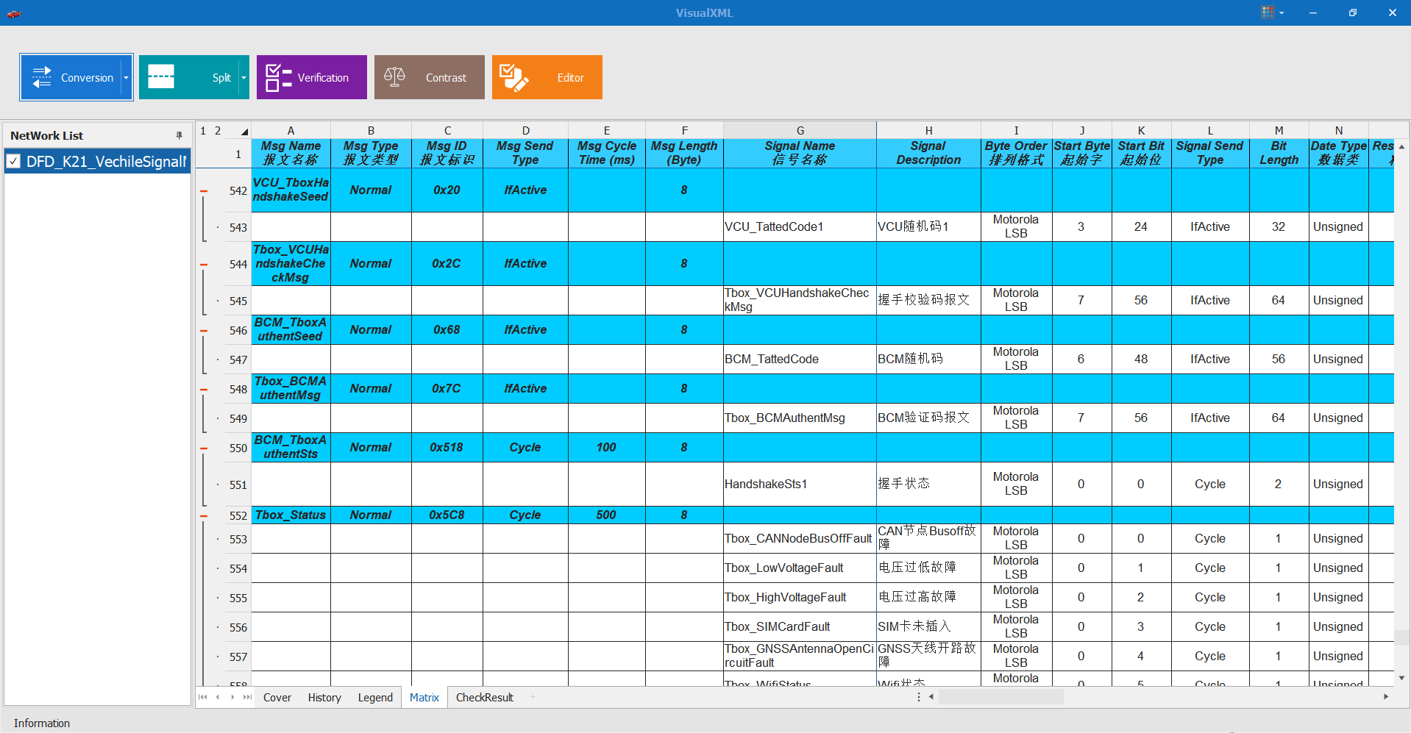Open the Verification checklist tool
The height and width of the screenshot is (733, 1411).
311,77
